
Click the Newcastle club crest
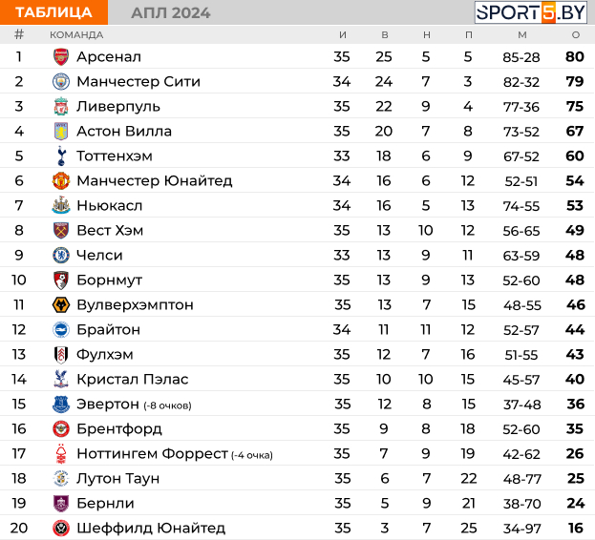coord(61,205)
